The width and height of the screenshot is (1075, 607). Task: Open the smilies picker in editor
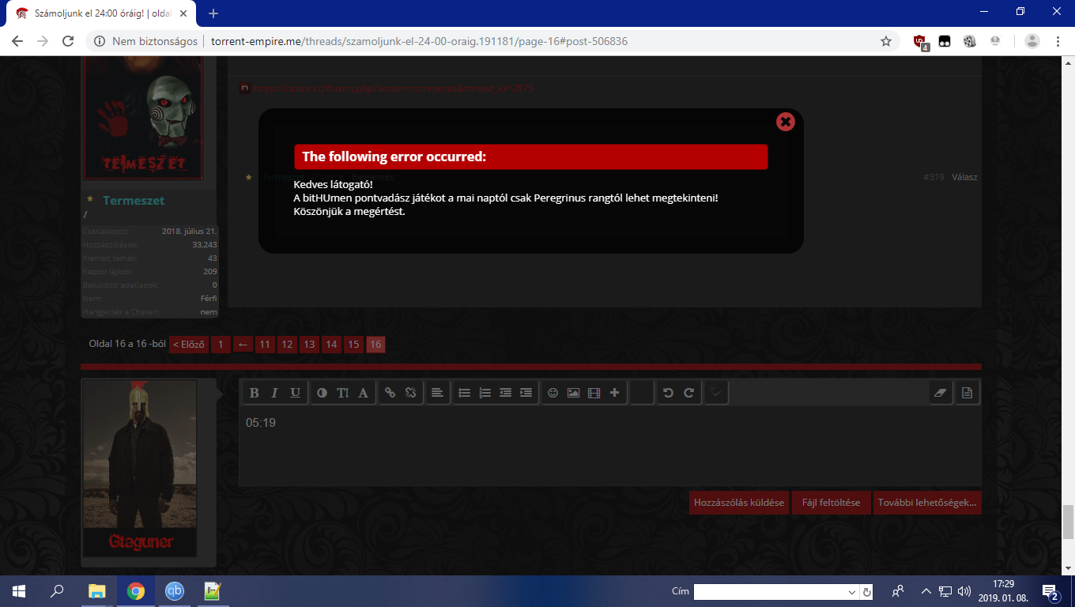(x=553, y=393)
